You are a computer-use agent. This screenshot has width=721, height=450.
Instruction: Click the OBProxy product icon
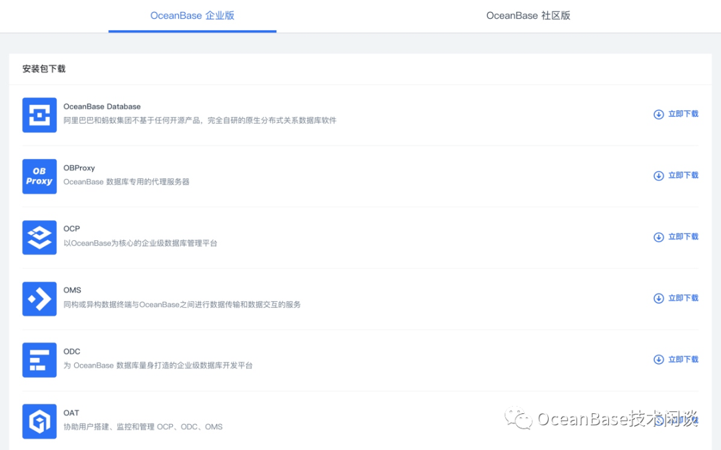(39, 176)
